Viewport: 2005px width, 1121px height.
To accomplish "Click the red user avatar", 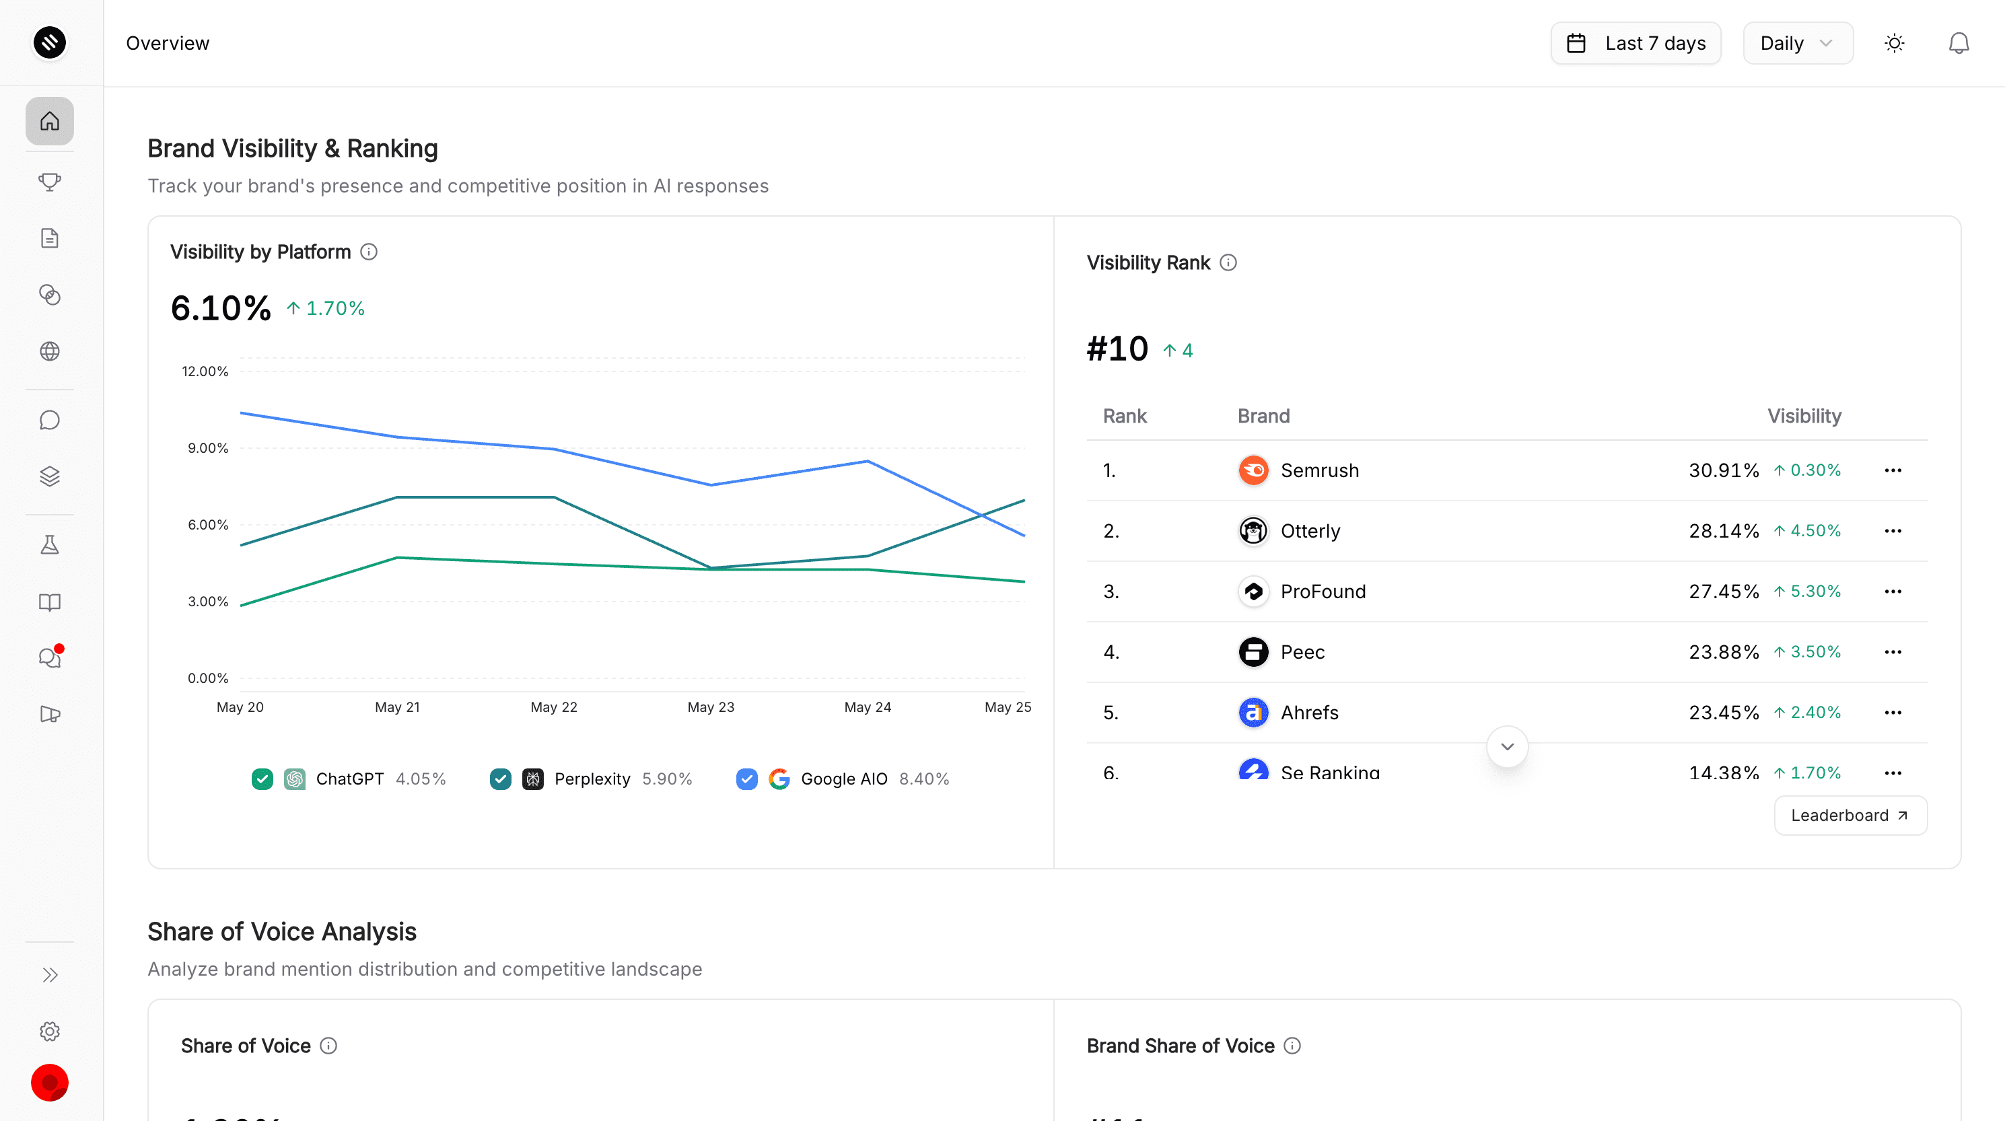I will (50, 1083).
